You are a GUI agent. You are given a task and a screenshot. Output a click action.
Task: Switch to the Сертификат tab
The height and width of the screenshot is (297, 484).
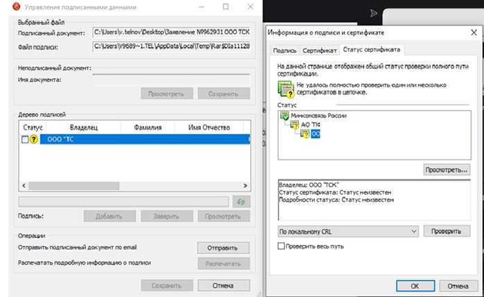320,51
